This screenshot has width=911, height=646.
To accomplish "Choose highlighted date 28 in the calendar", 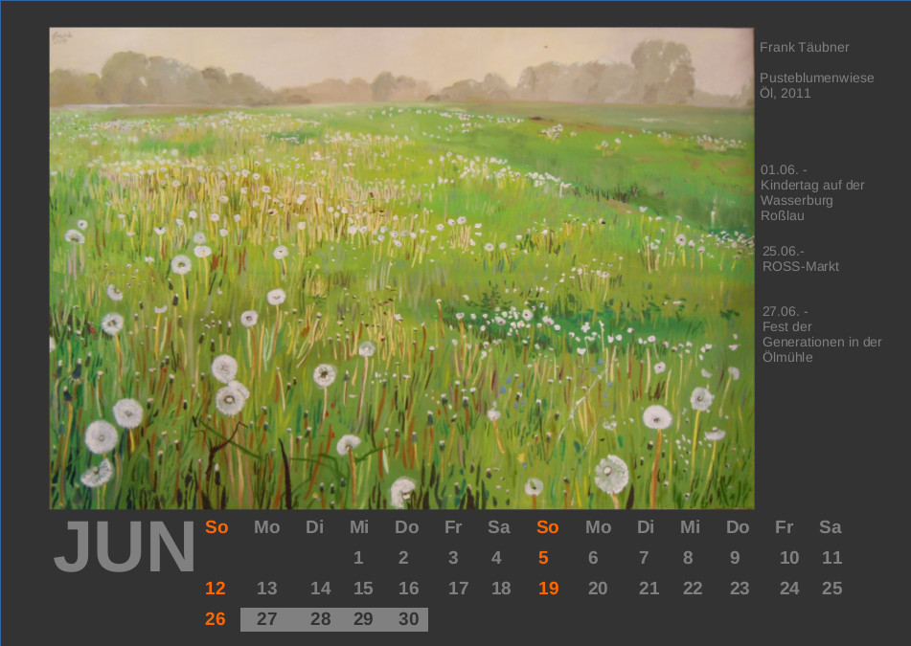I will point(320,619).
